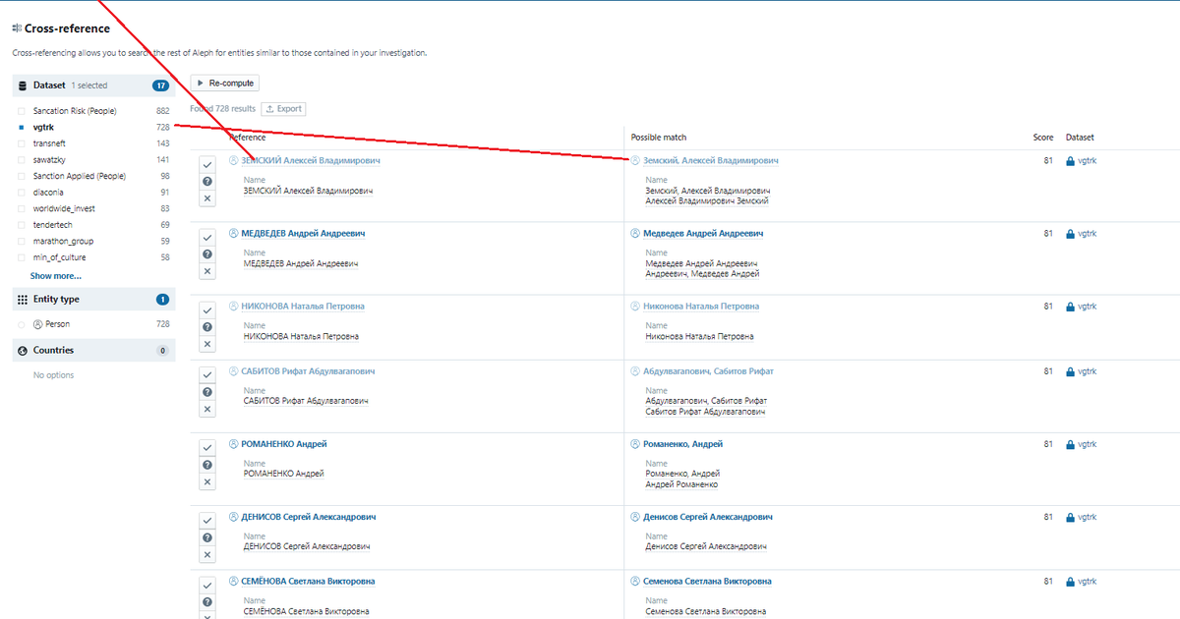Confirm match for САБИТОВ Рифат Абдулвагапович

click(206, 375)
